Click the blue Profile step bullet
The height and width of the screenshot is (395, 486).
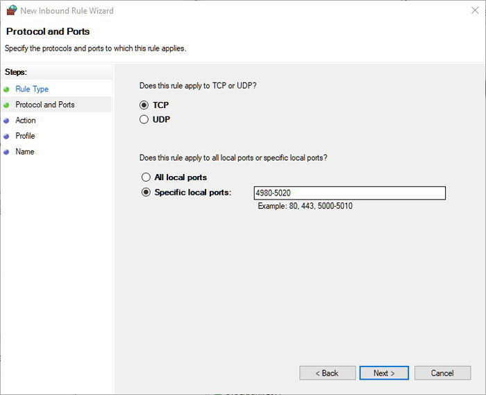click(x=6, y=136)
